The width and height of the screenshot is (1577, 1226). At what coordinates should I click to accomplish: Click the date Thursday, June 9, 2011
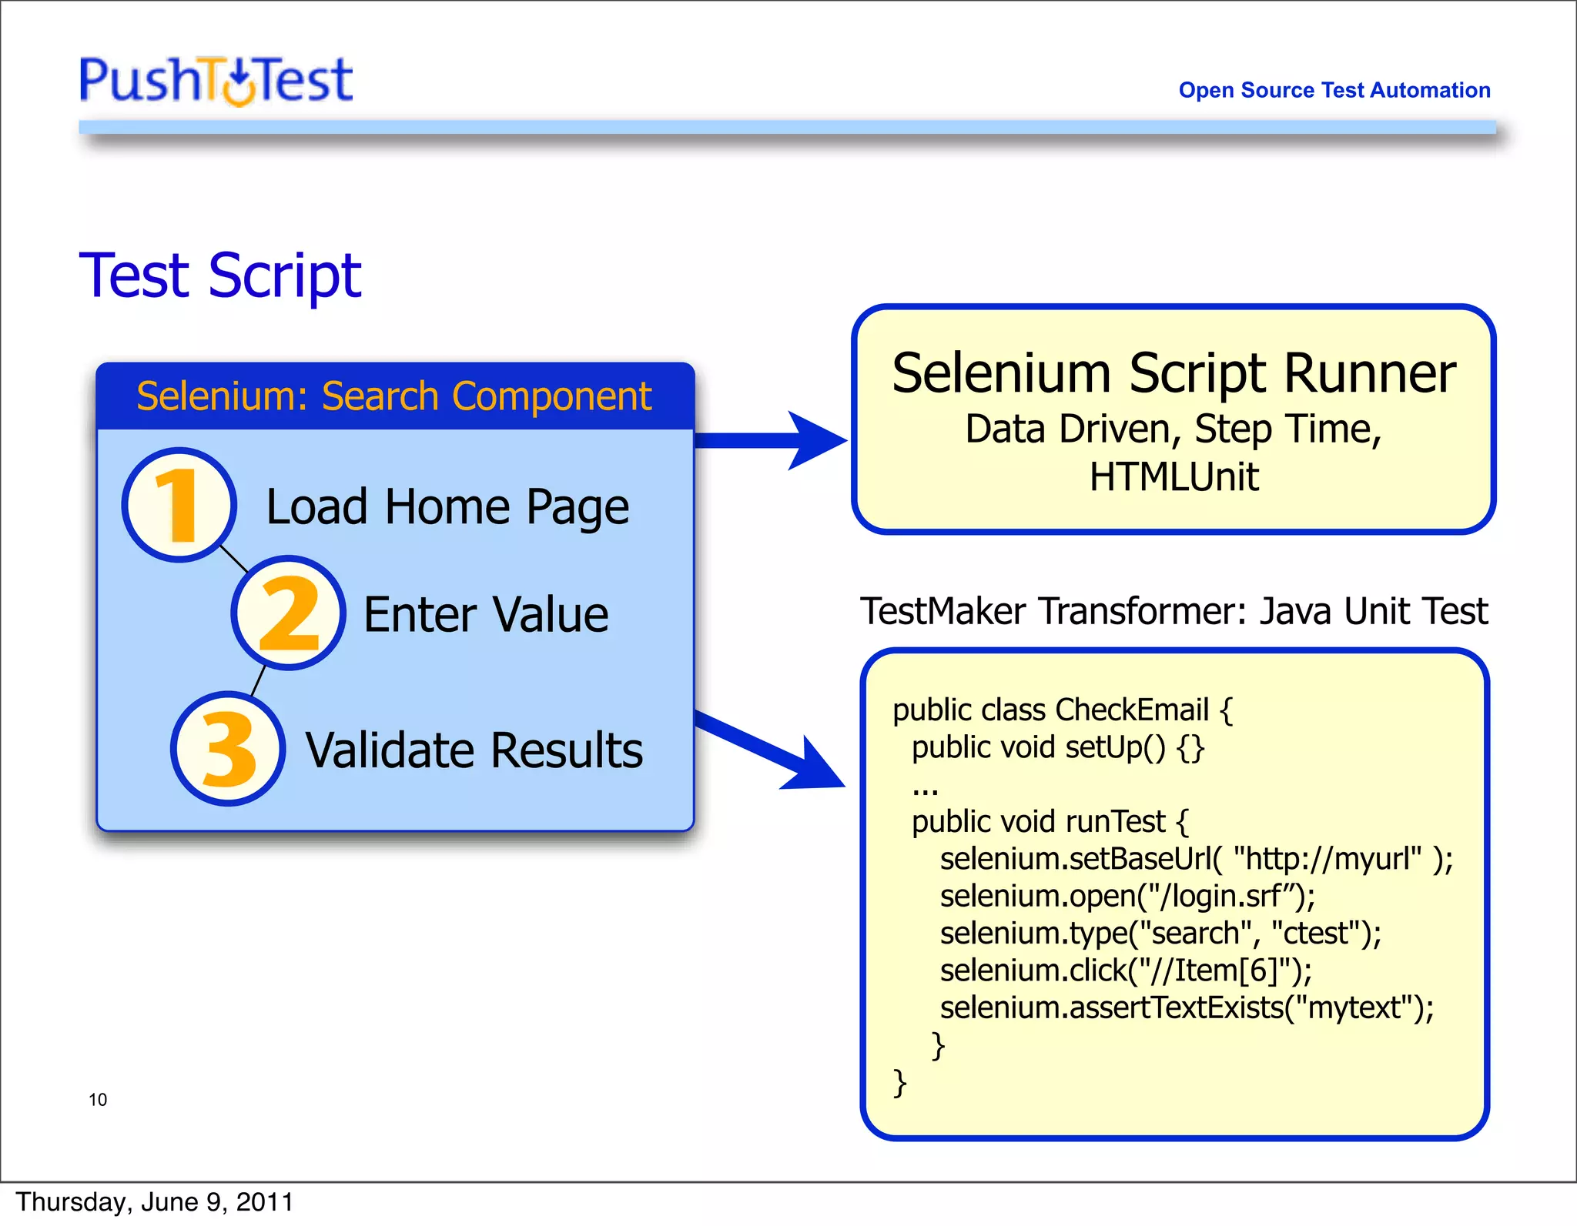(x=155, y=1202)
